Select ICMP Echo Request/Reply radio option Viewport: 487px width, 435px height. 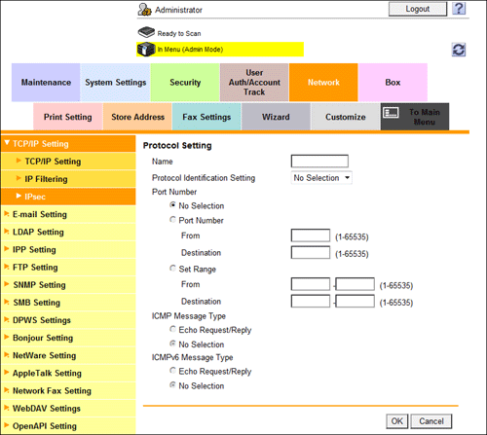[172, 329]
